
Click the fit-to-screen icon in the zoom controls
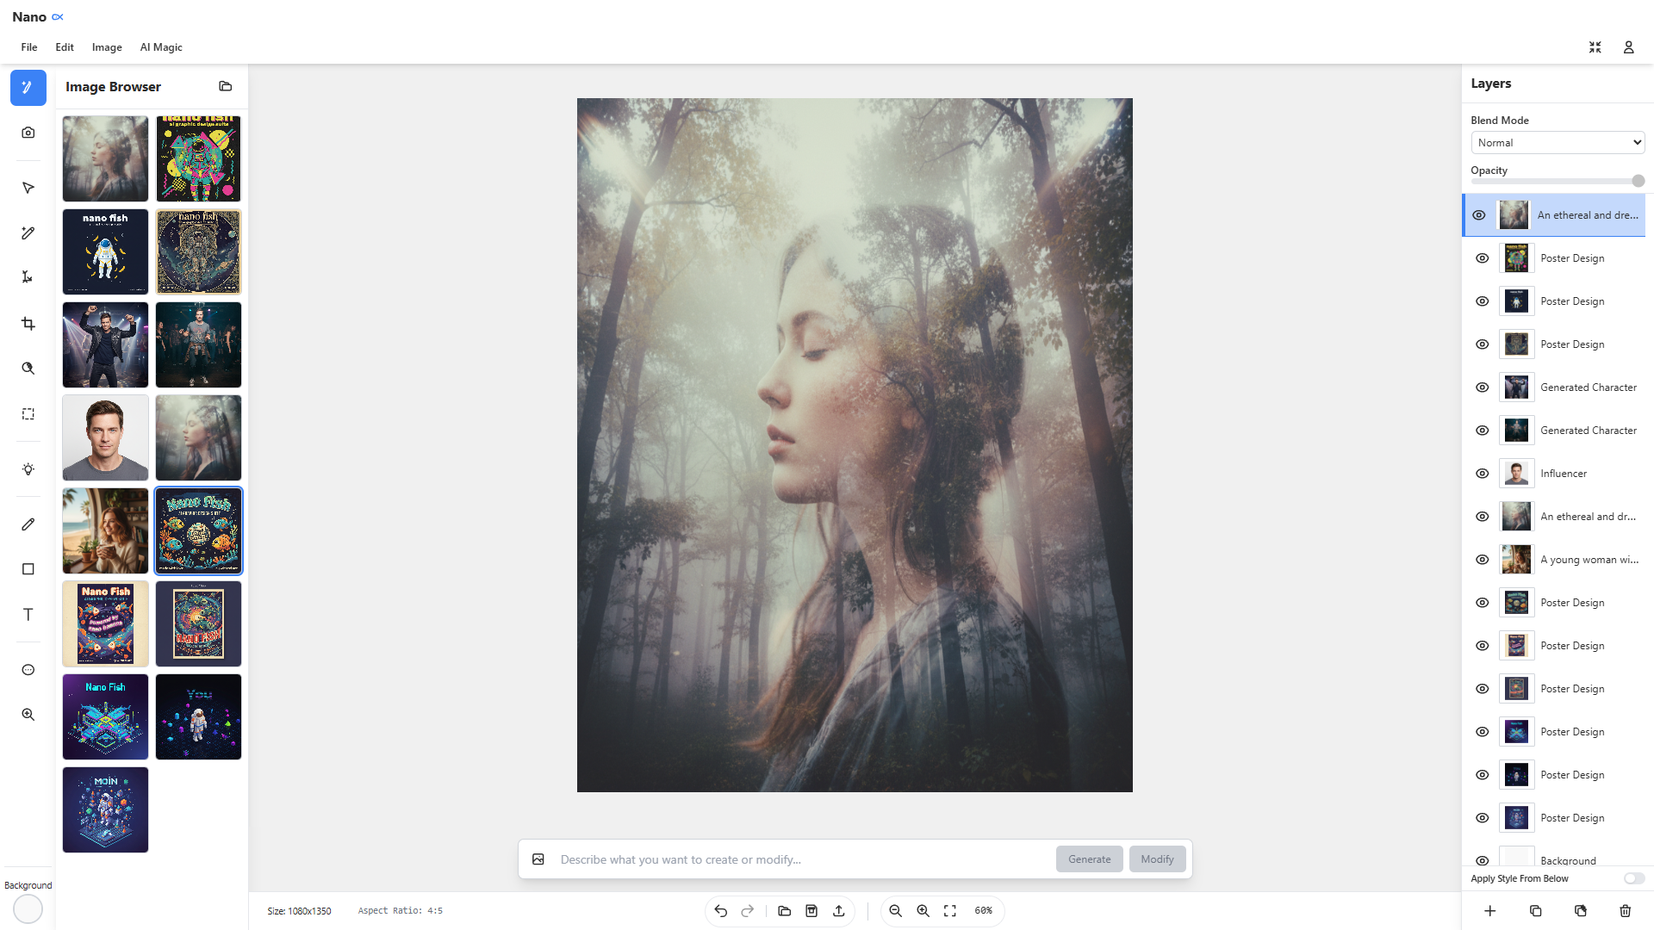point(950,911)
